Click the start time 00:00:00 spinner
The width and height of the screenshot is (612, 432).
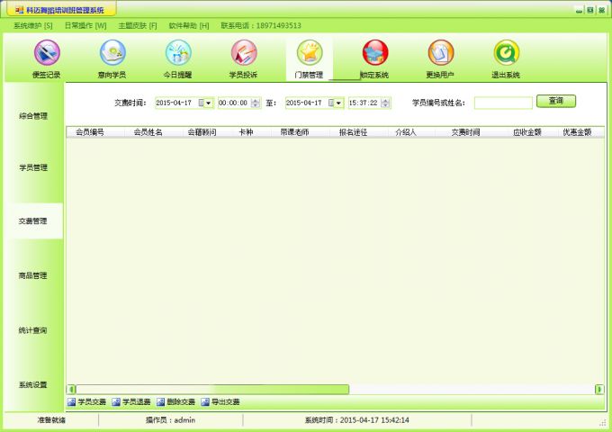[256, 103]
